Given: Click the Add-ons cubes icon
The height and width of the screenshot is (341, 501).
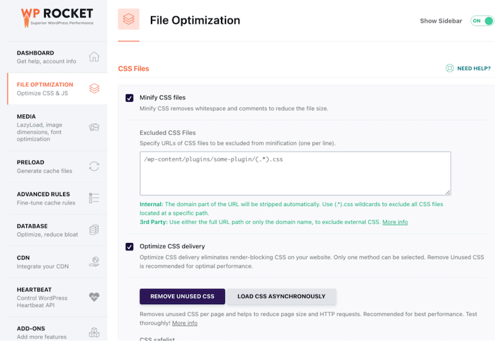Looking at the screenshot, I should [x=94, y=332].
